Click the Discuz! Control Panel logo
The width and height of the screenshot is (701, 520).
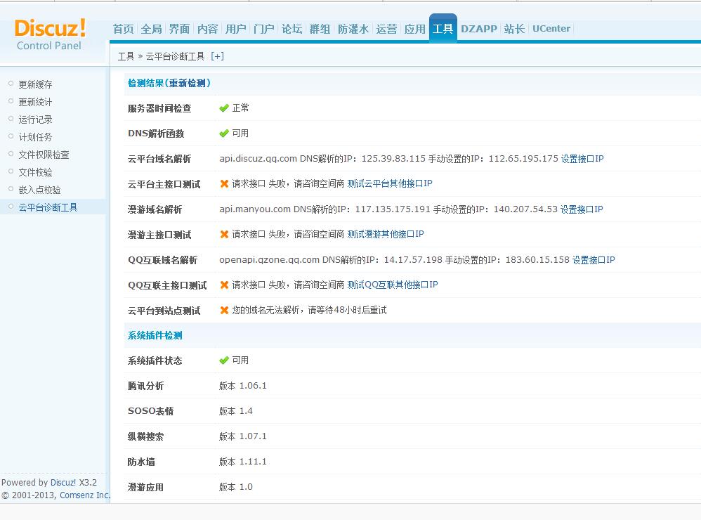click(x=49, y=34)
